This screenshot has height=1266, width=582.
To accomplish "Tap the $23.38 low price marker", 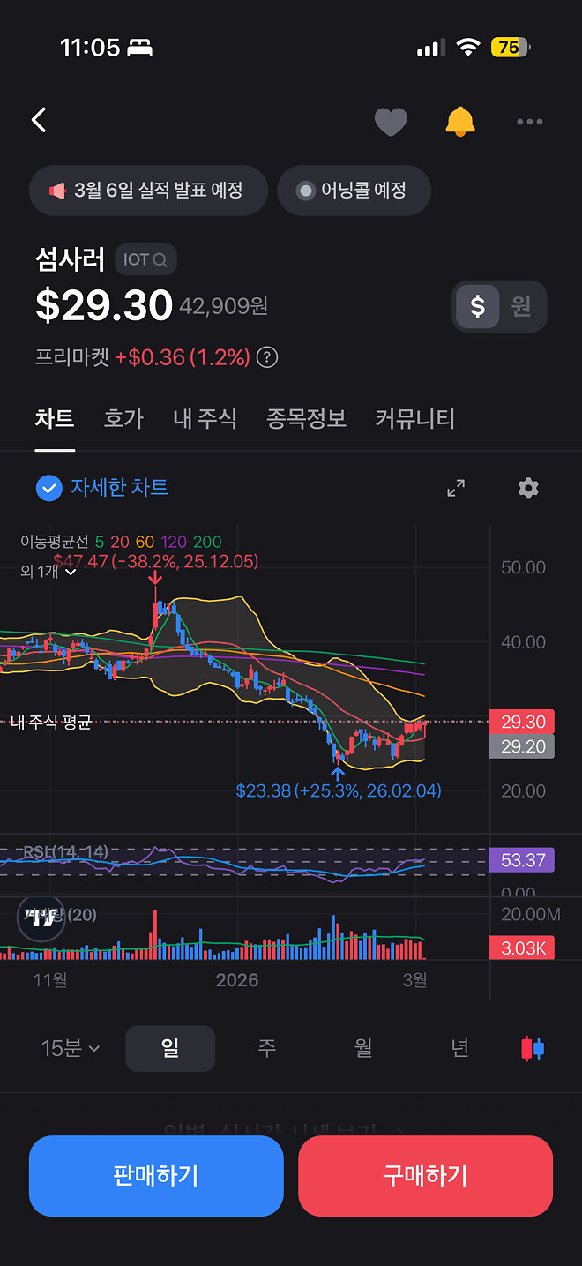I will pyautogui.click(x=339, y=790).
